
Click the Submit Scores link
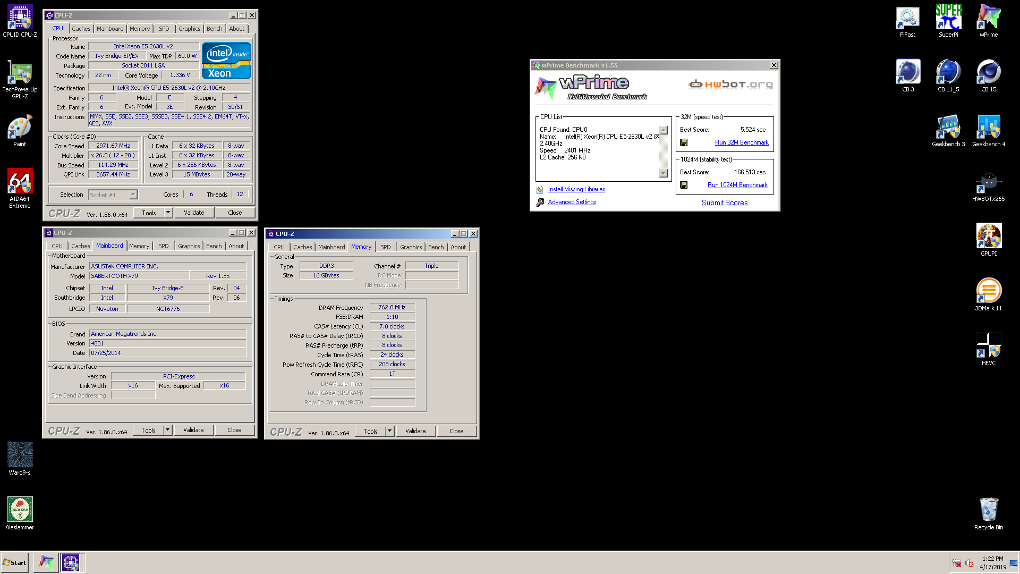point(725,202)
